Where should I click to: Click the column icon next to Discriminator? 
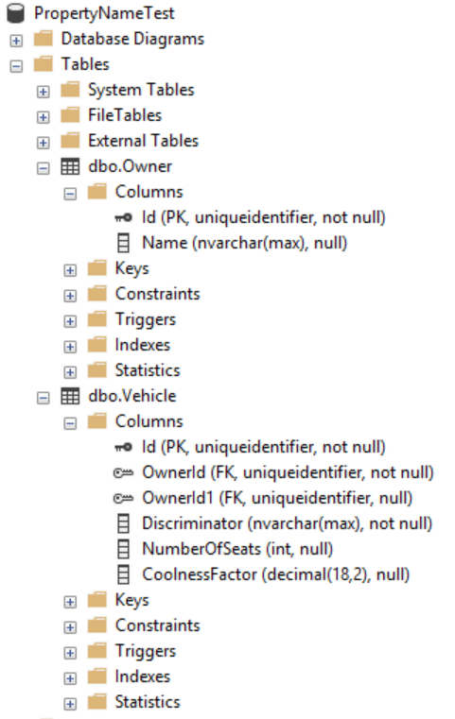pyautogui.click(x=124, y=523)
